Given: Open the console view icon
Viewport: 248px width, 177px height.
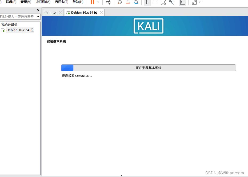Looking at the screenshot, I should [x=183, y=2].
